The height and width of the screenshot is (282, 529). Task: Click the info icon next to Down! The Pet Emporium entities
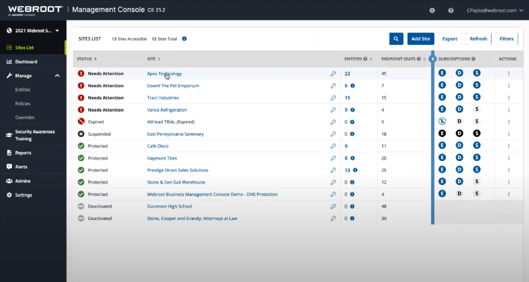point(353,86)
